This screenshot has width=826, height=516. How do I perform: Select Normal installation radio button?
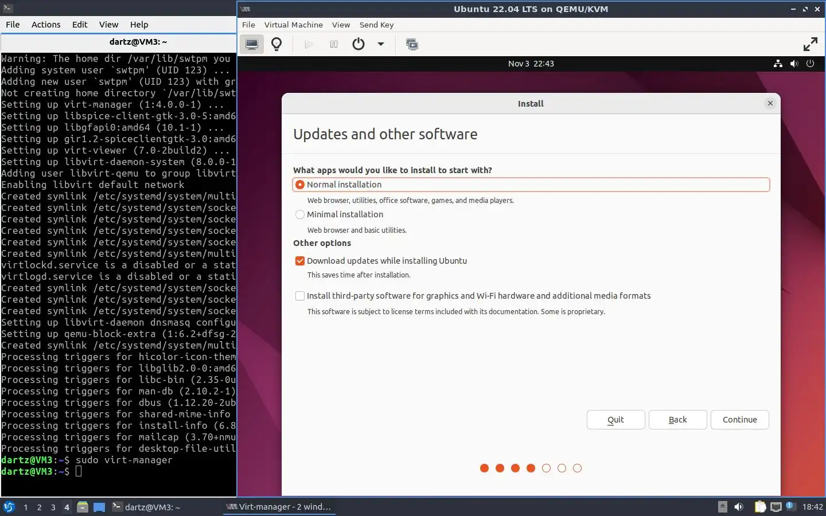tap(299, 185)
